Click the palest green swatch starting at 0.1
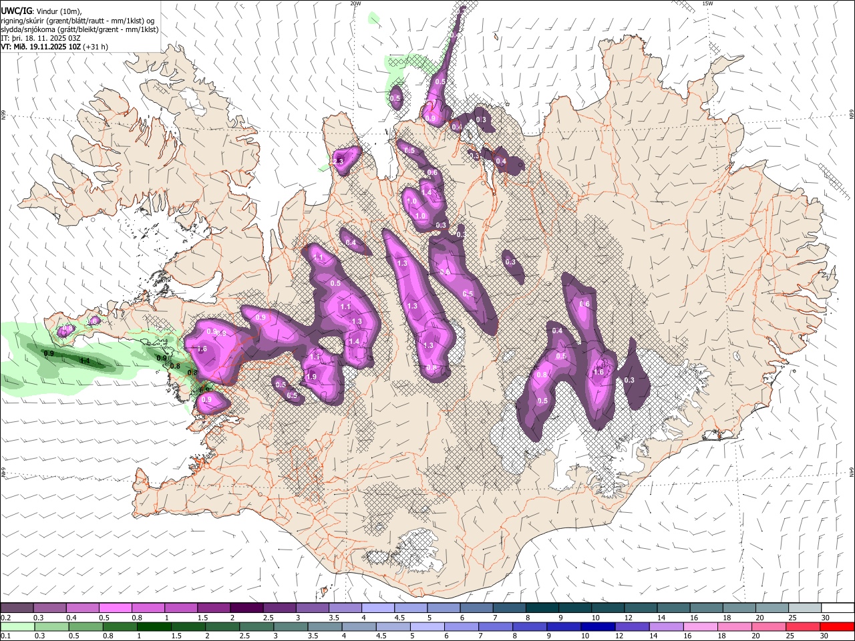The image size is (855, 641). click(x=17, y=626)
